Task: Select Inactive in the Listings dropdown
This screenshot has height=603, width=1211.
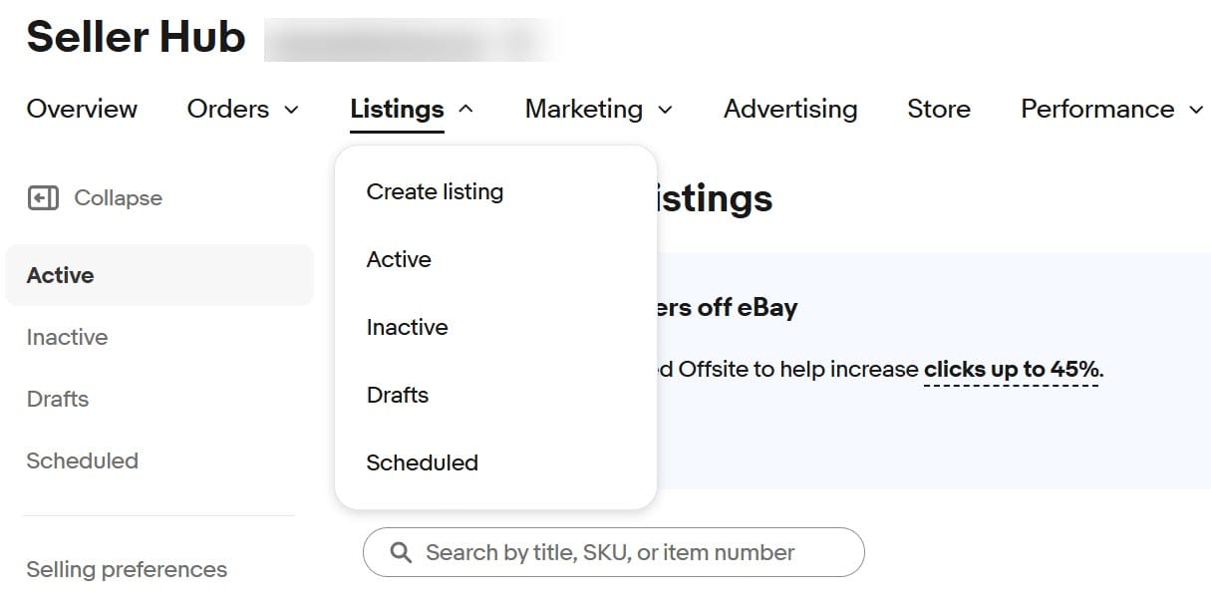Action: point(407,327)
